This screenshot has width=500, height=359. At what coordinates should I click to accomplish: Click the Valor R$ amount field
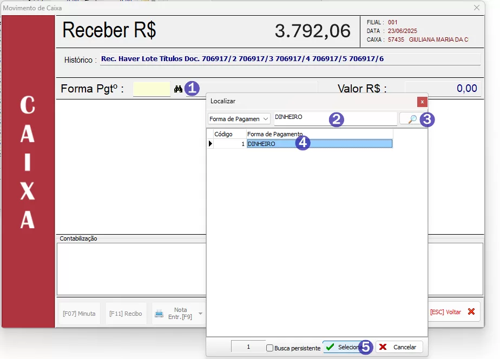point(442,89)
